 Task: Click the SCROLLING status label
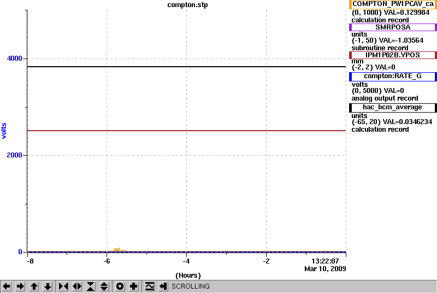[191, 286]
